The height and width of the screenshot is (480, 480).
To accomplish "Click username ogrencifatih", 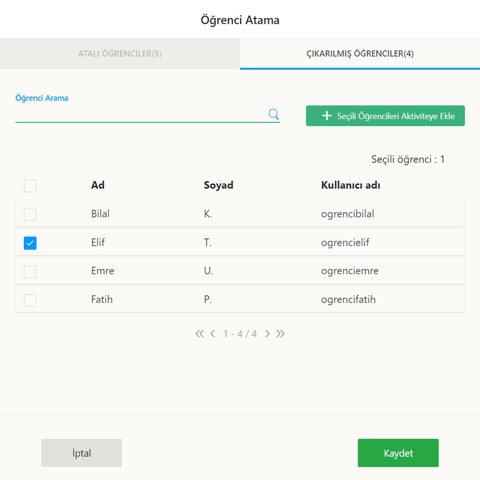I will coord(348,300).
